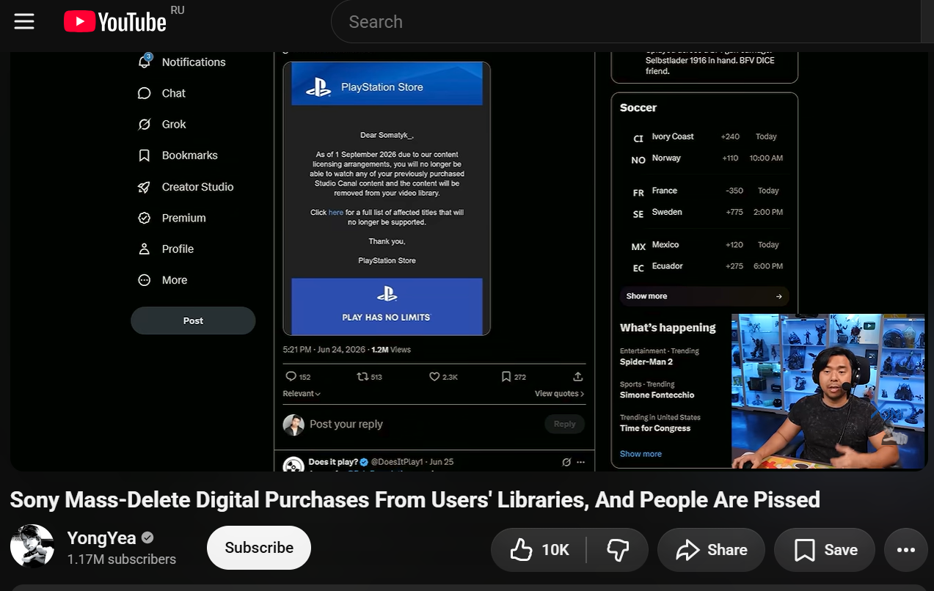
Task: Click the Premium badge icon
Action: tap(145, 218)
